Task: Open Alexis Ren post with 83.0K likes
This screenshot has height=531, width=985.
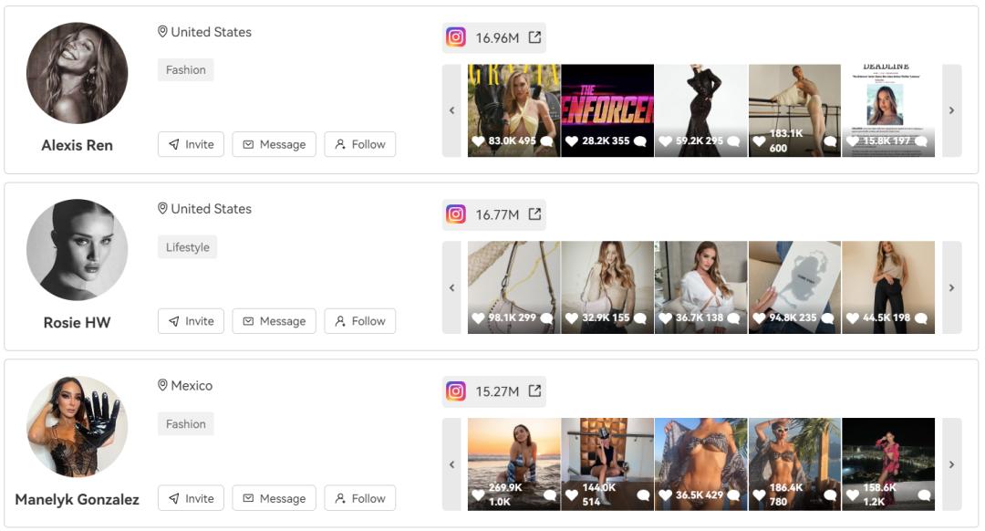Action: click(x=513, y=110)
